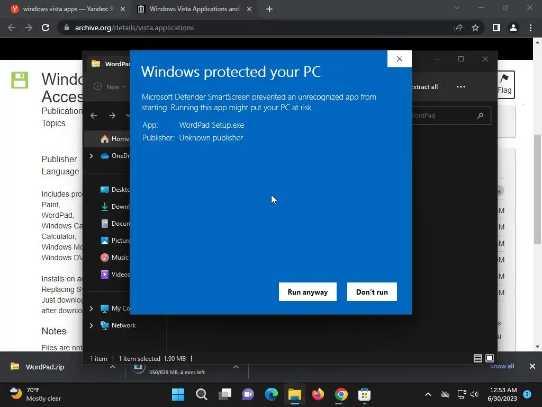Open Microsoft Edge from taskbar

point(272,394)
